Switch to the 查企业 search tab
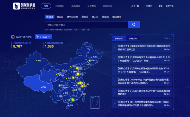 click(60, 17)
